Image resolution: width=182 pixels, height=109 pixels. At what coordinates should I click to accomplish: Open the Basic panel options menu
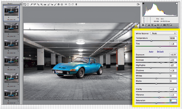click(178, 28)
